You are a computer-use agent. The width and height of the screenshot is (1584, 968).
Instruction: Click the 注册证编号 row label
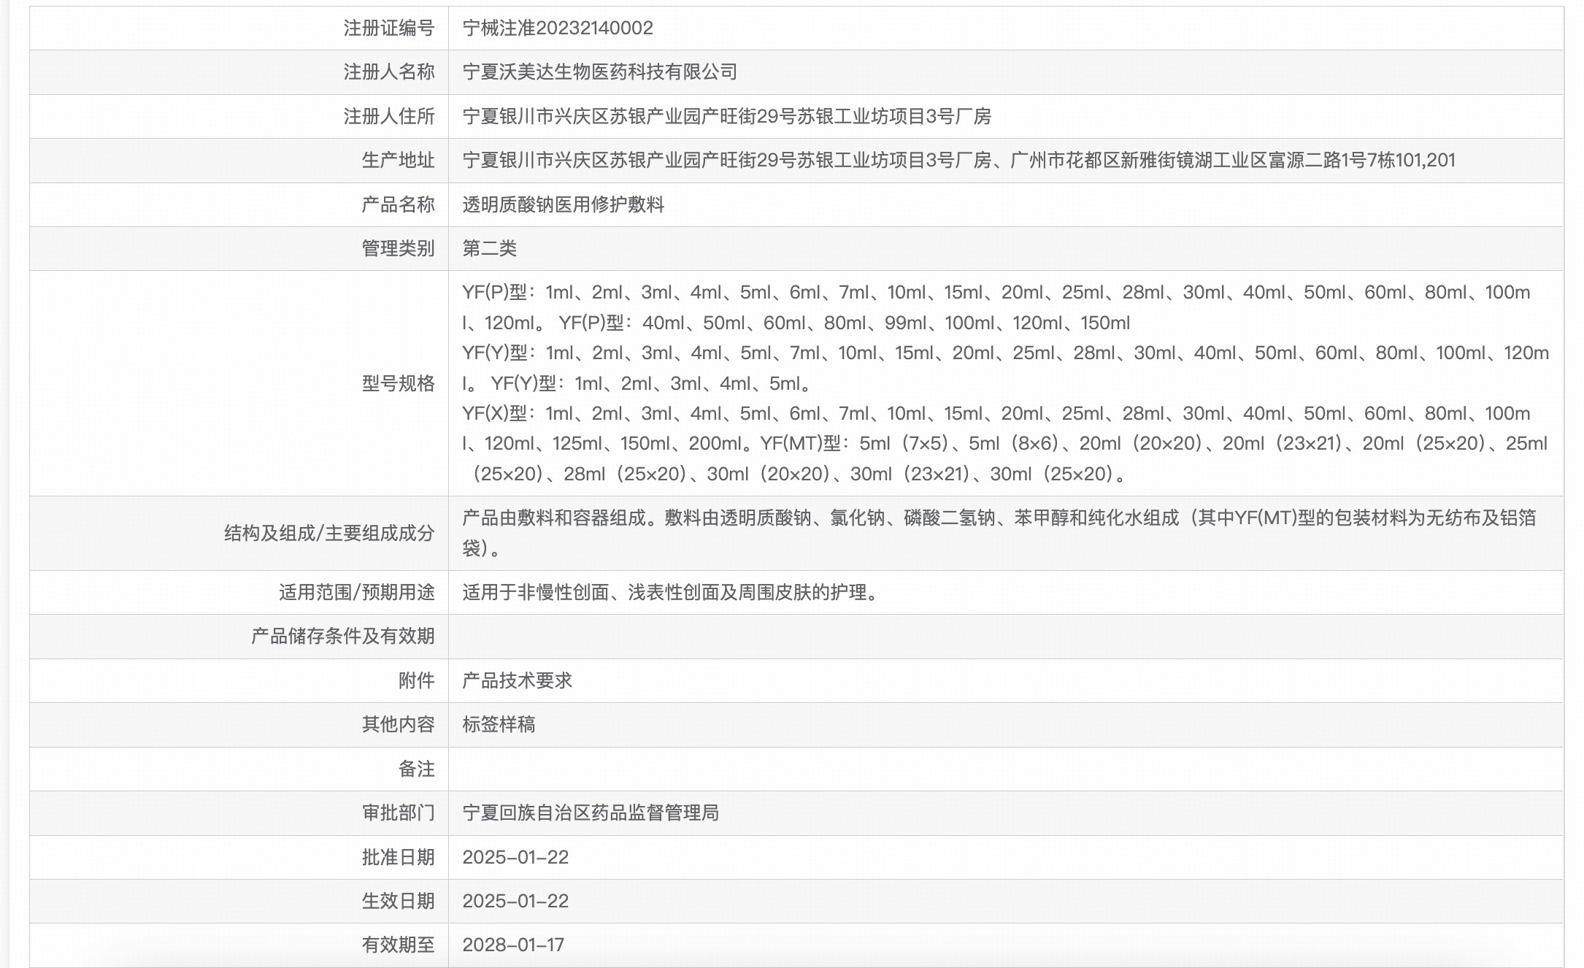coord(388,28)
